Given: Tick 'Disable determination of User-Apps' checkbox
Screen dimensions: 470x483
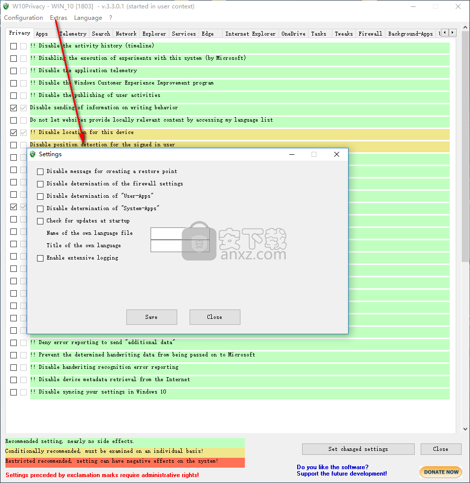Looking at the screenshot, I should [x=40, y=196].
